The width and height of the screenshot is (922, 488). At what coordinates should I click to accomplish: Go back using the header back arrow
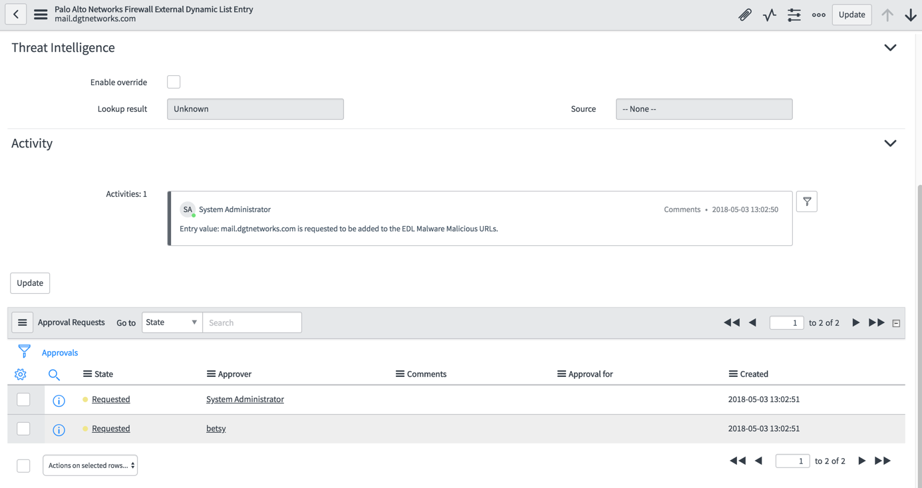[x=16, y=14]
